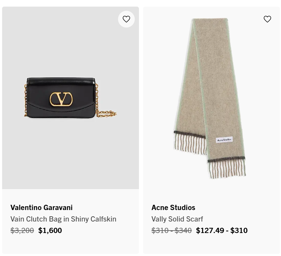Click the $1,600 sale price
The width and height of the screenshot is (281, 256).
tap(50, 230)
